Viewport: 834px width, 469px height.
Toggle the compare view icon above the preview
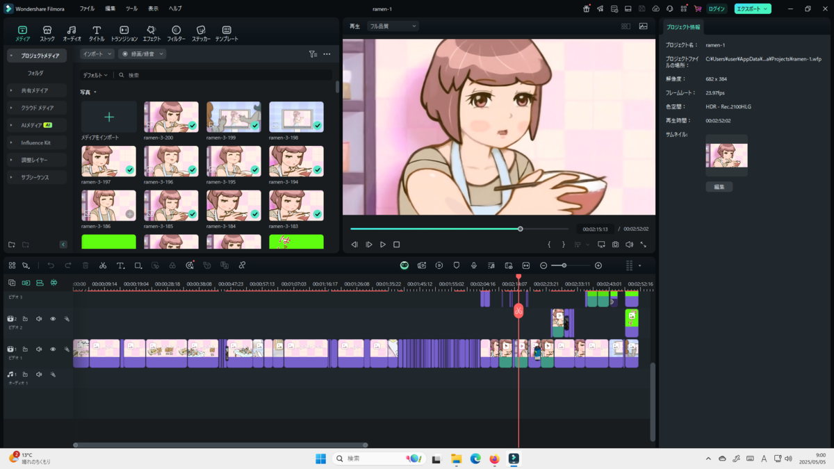click(625, 26)
